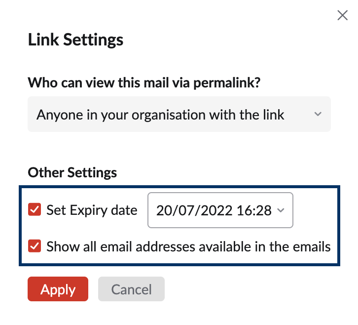Click the 'Set Expiry date' label text
Image resolution: width=358 pixels, height=325 pixels.
coord(92,210)
